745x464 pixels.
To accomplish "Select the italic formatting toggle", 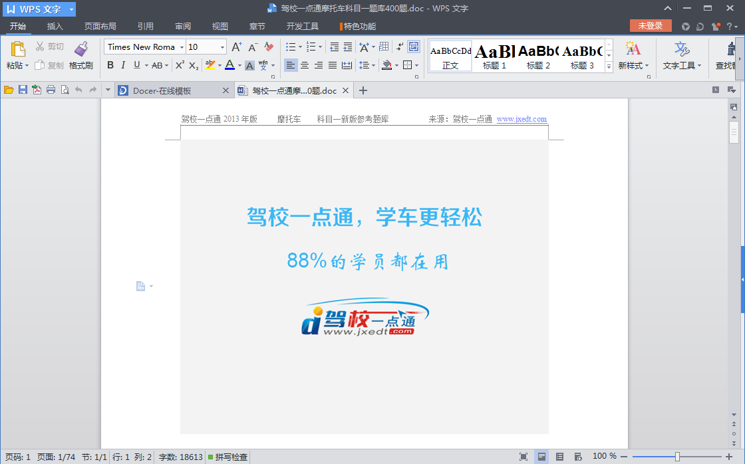I will point(124,66).
